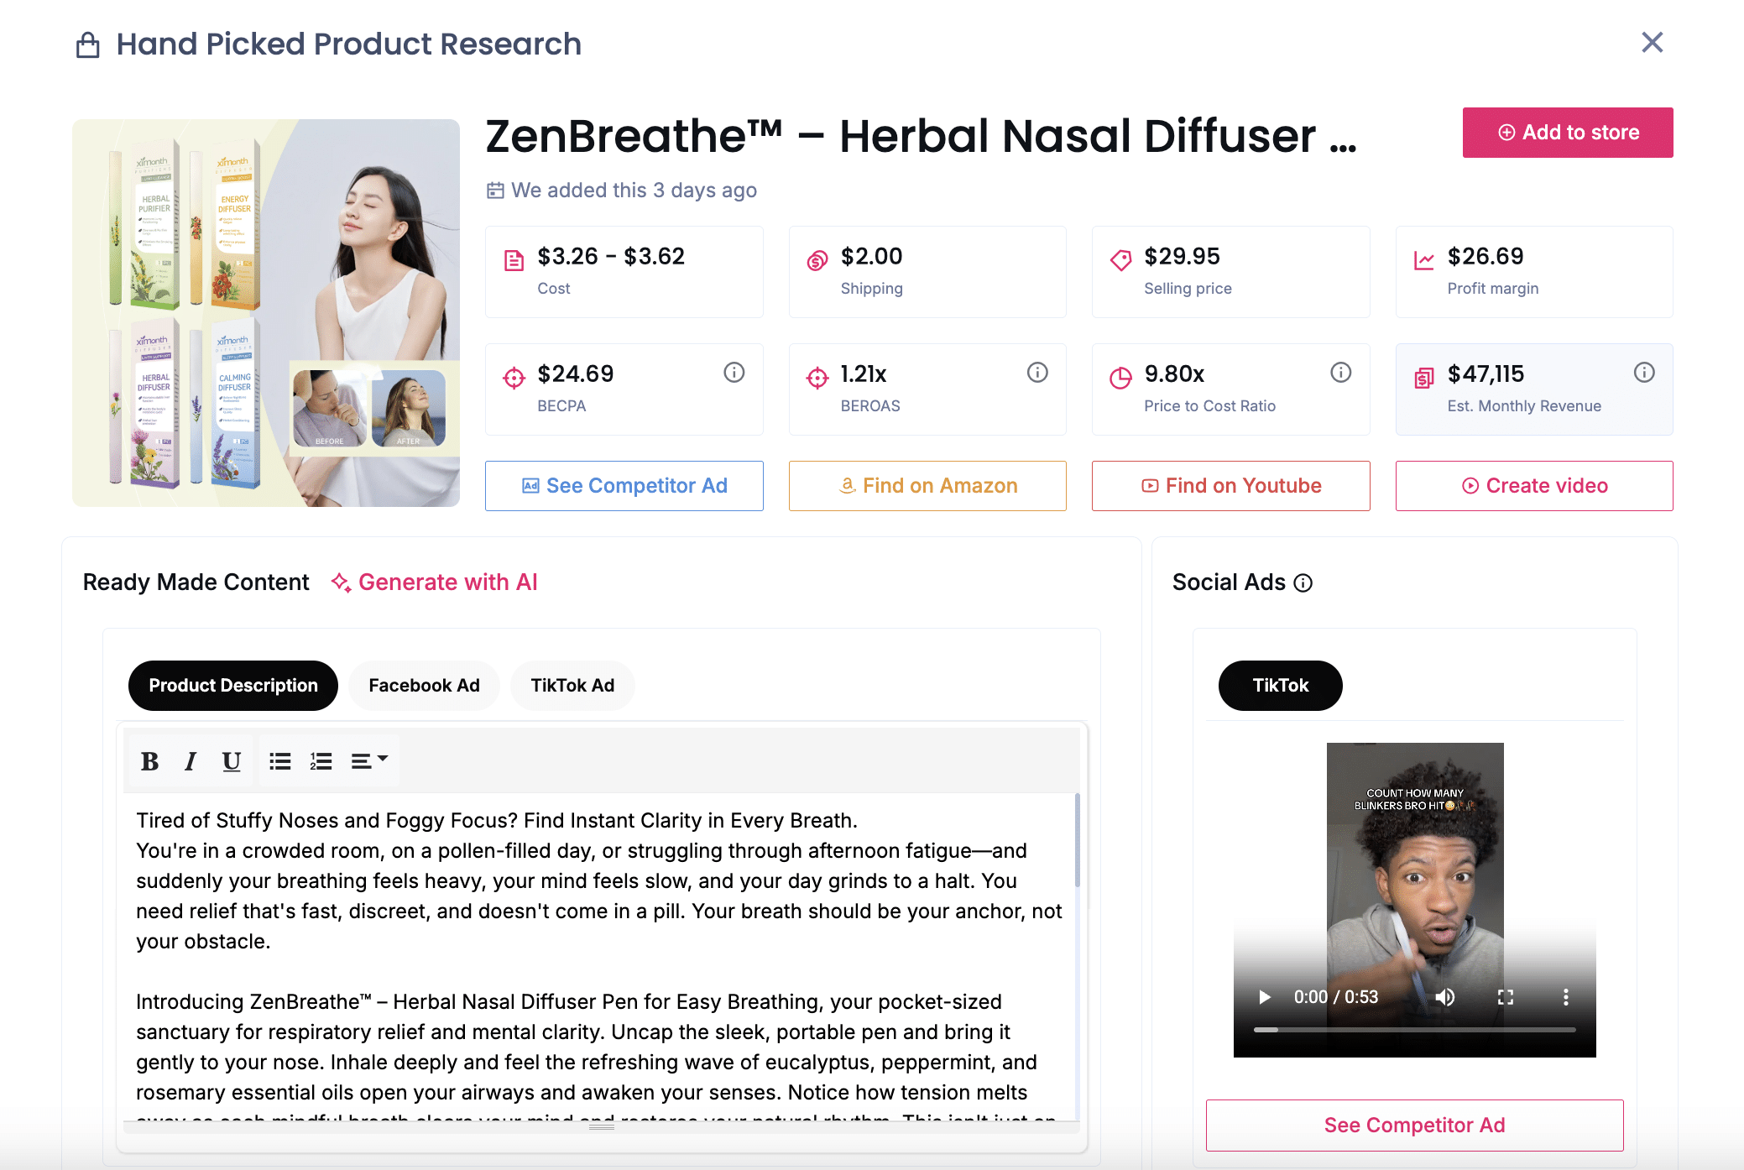
Task: Toggle underline formatting
Action: (231, 761)
